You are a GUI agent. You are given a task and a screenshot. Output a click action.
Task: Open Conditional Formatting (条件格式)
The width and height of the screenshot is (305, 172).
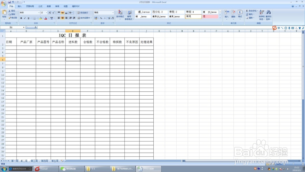pos(120,15)
